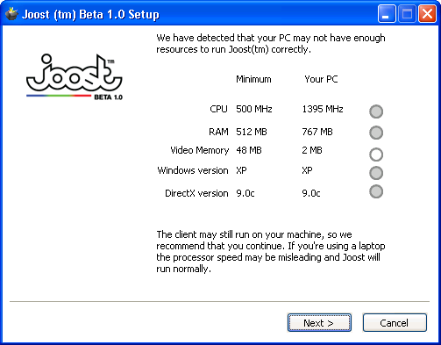Click the '2 MB' video memory value
Viewport: 441px width, 345px height.
click(x=312, y=150)
